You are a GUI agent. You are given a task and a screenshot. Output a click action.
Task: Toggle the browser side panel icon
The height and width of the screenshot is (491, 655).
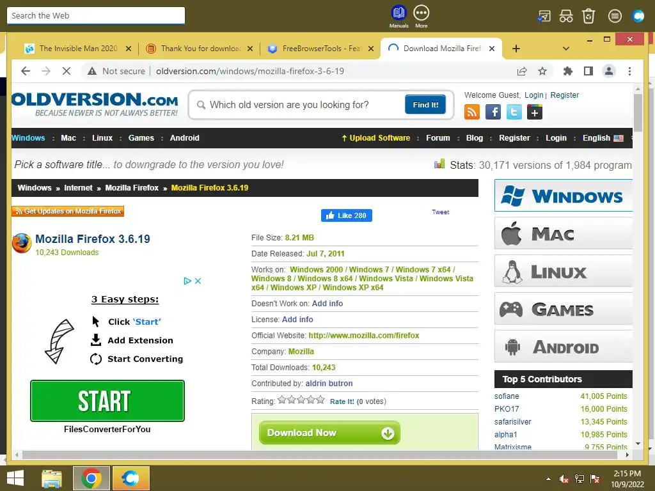tap(588, 71)
